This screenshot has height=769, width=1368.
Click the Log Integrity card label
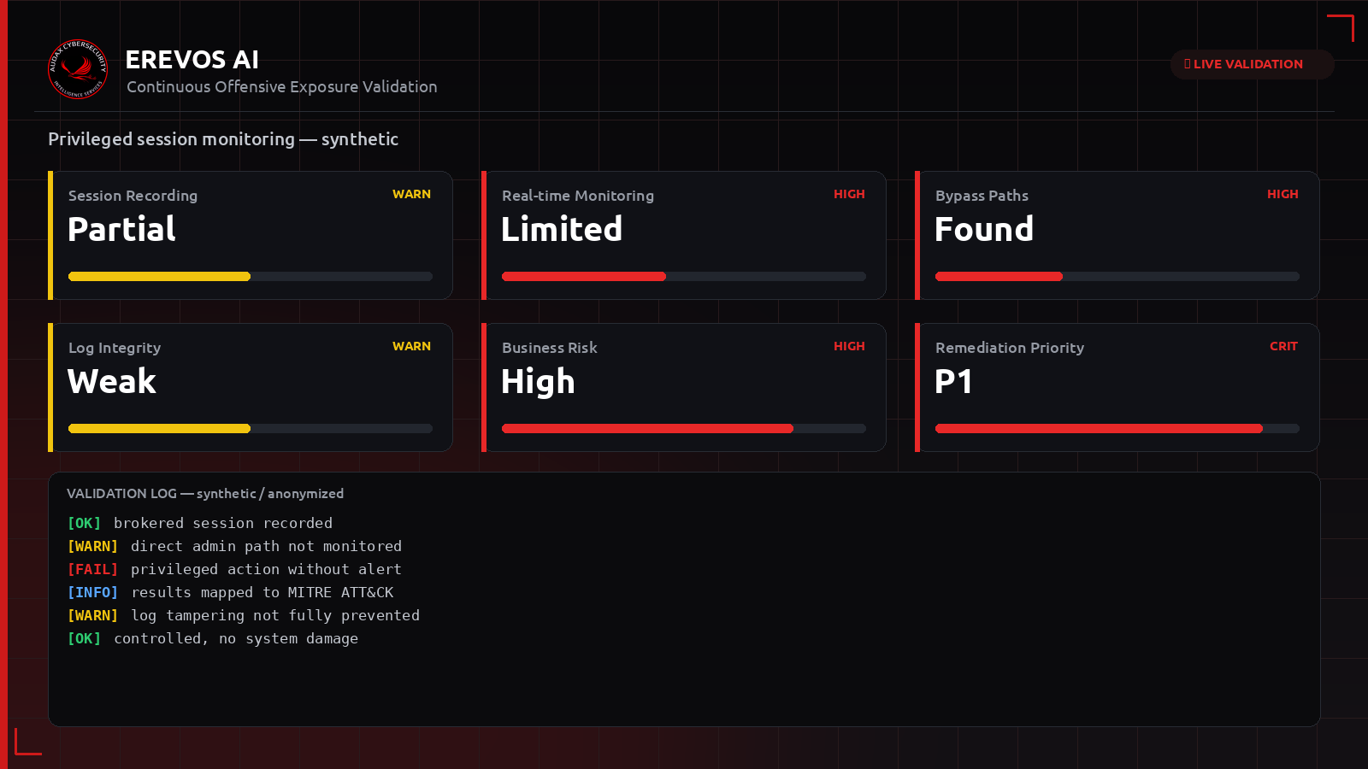[x=115, y=348]
